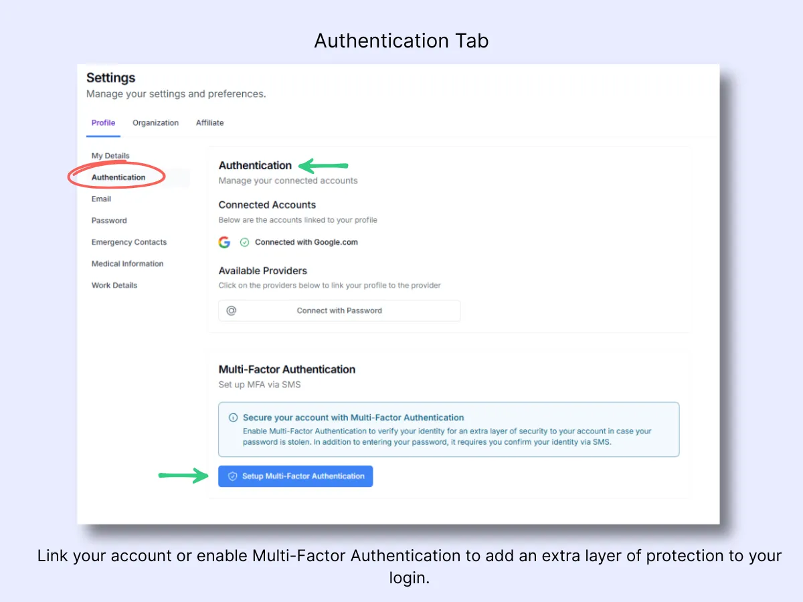Open the Work Details section

coord(114,285)
